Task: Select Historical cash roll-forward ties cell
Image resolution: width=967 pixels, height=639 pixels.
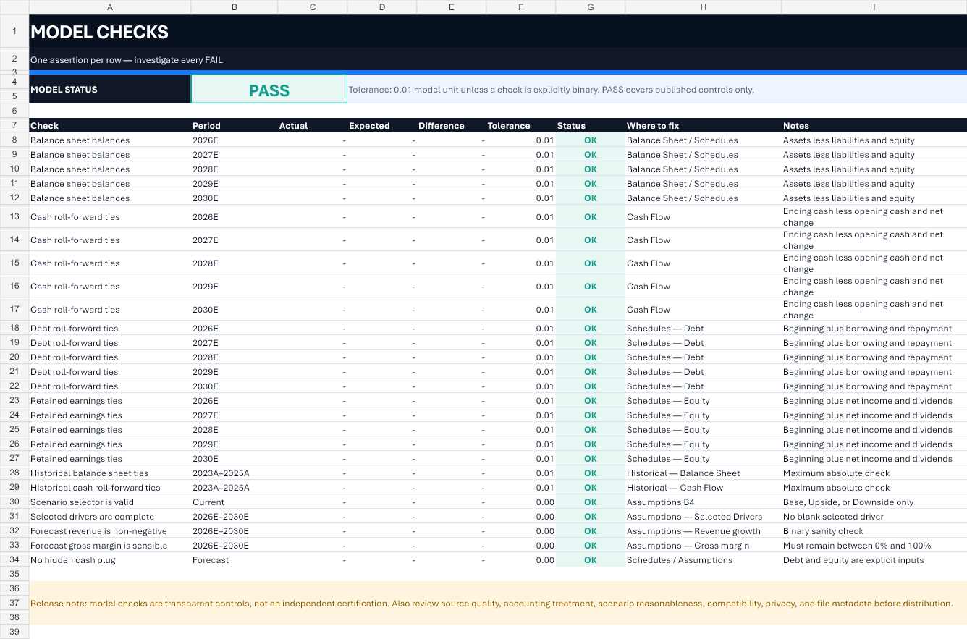Action: point(110,487)
